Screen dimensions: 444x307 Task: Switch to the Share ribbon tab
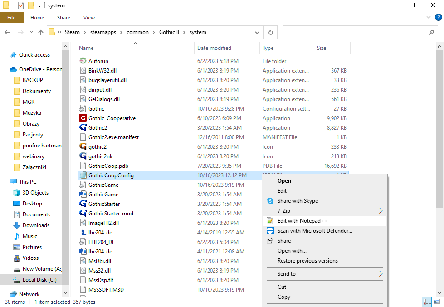click(x=63, y=18)
